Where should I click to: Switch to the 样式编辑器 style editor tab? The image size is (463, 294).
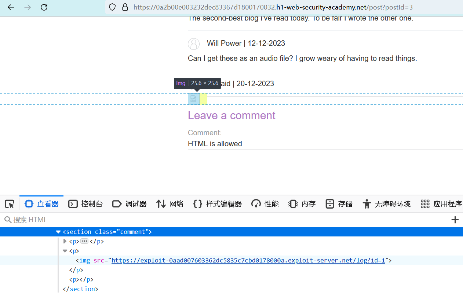[218, 204]
